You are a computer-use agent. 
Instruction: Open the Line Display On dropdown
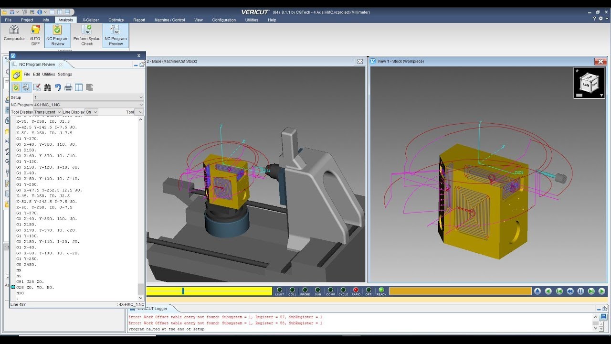91,112
